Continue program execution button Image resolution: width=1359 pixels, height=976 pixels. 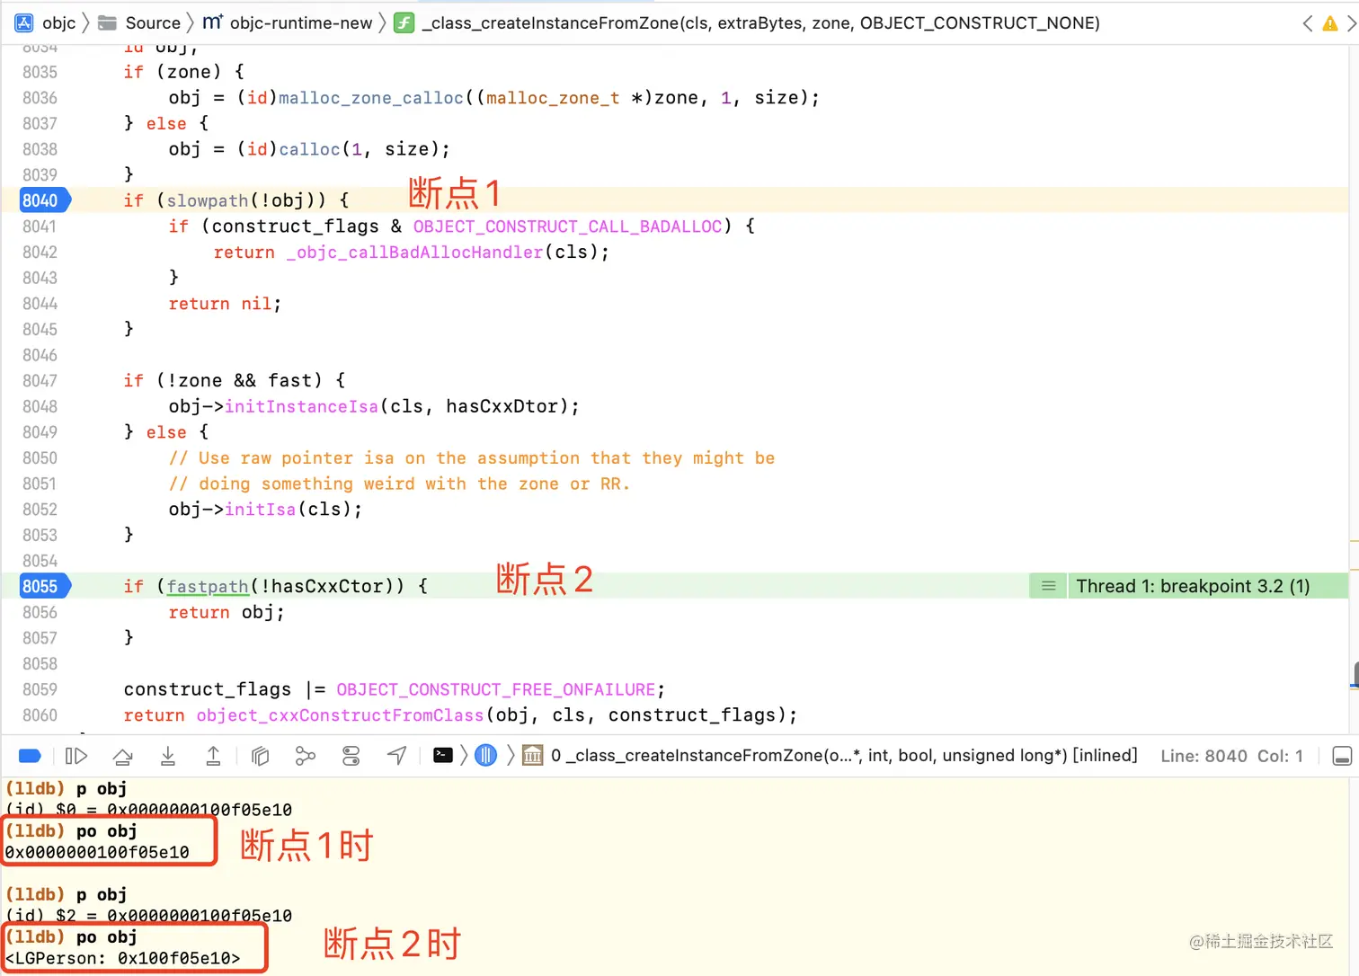[x=76, y=756]
